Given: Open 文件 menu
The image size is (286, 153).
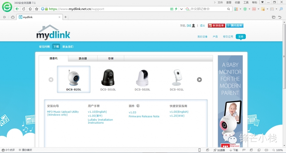Looking at the screenshot, I should 220,2.
